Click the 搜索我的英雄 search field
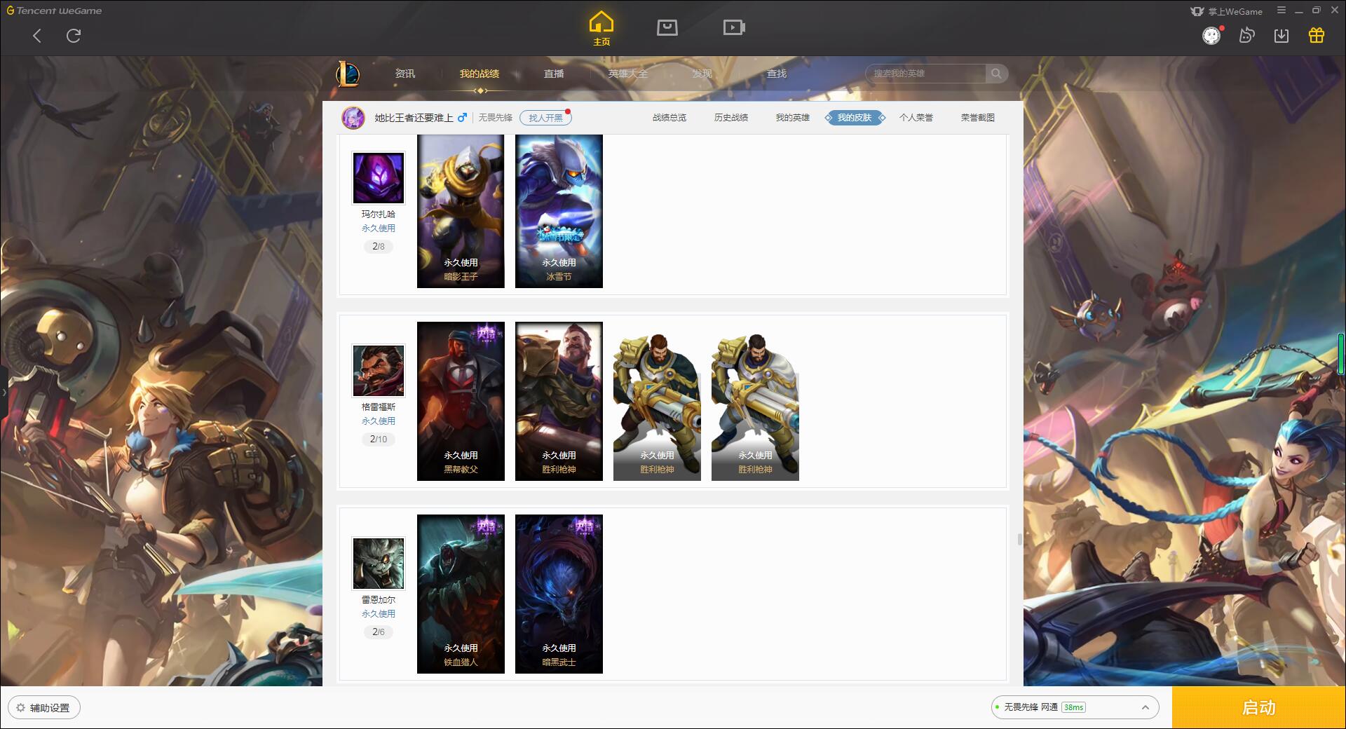 925,74
